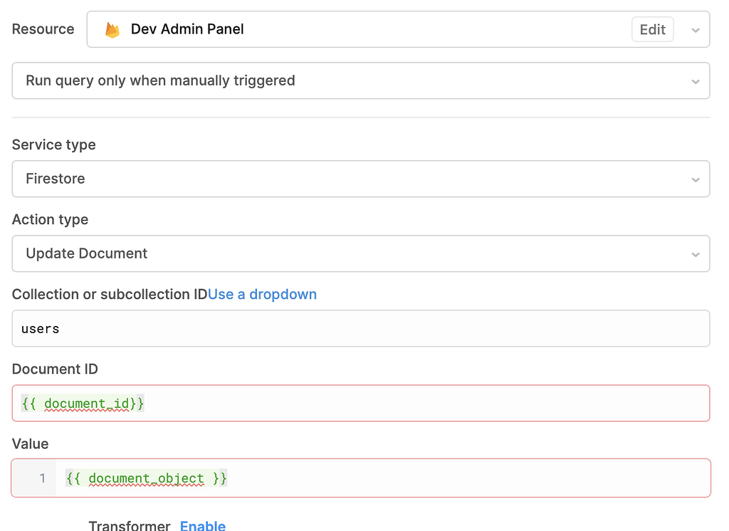The height and width of the screenshot is (531, 729).
Task: Click the Edit button next to Dev Admin Panel
Action: tap(652, 29)
